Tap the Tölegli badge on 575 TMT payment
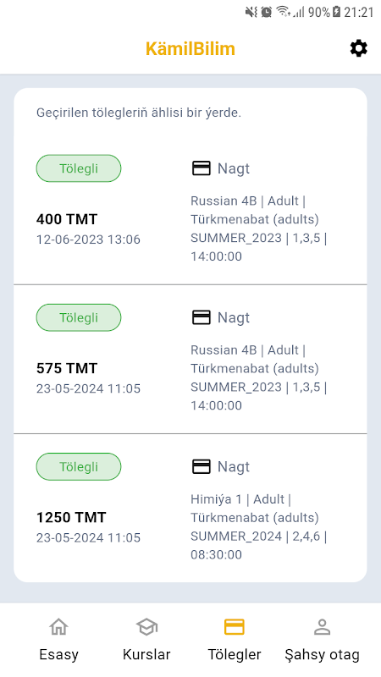The image size is (381, 677). click(x=79, y=317)
